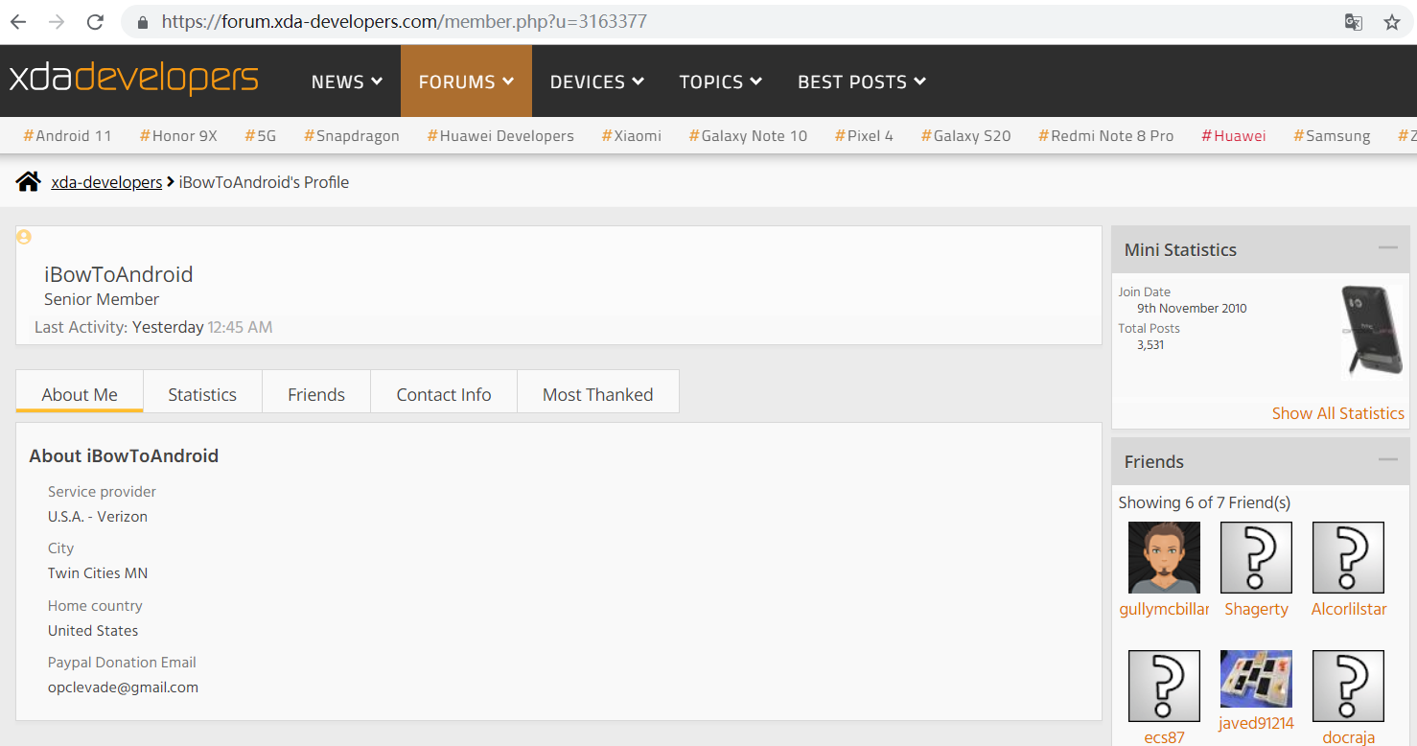Click the browser forward arrow
The image size is (1417, 746).
point(57,21)
